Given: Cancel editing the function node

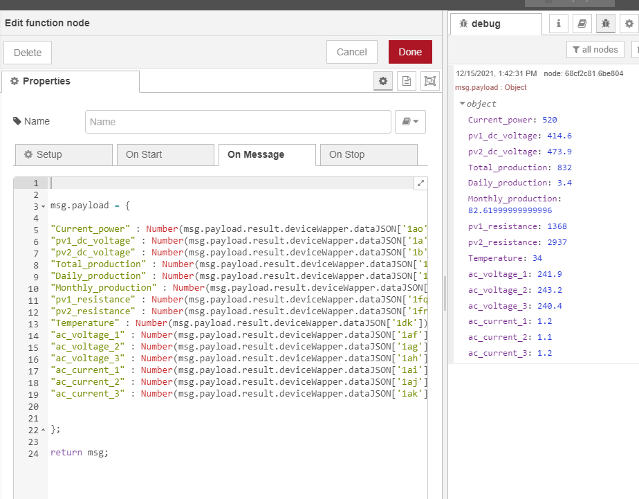Looking at the screenshot, I should coord(352,52).
